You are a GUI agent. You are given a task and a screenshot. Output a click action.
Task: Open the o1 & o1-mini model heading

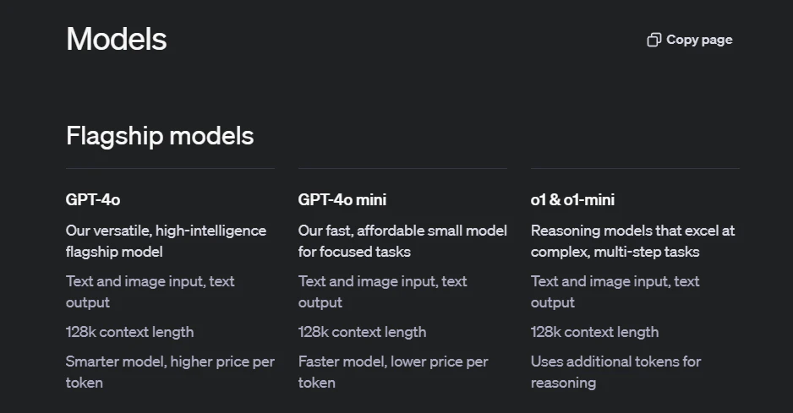point(572,199)
